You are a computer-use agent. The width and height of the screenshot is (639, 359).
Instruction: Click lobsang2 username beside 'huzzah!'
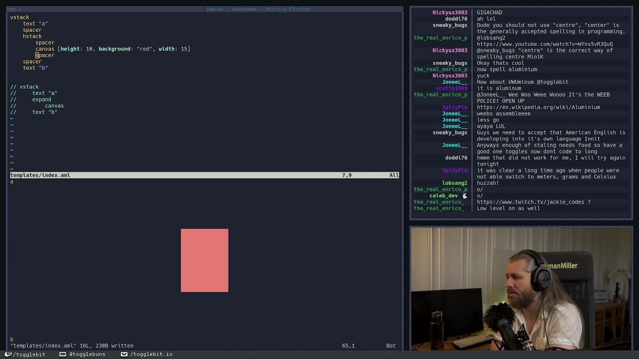click(x=454, y=183)
